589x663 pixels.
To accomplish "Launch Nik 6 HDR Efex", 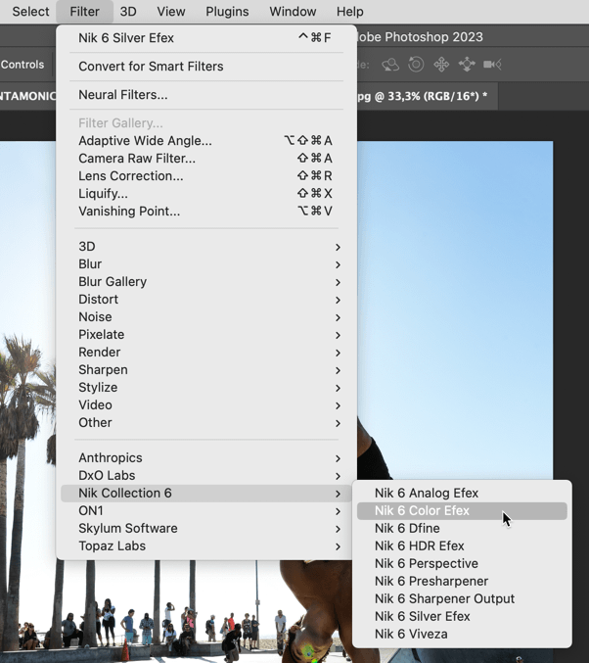I will tap(462, 546).
